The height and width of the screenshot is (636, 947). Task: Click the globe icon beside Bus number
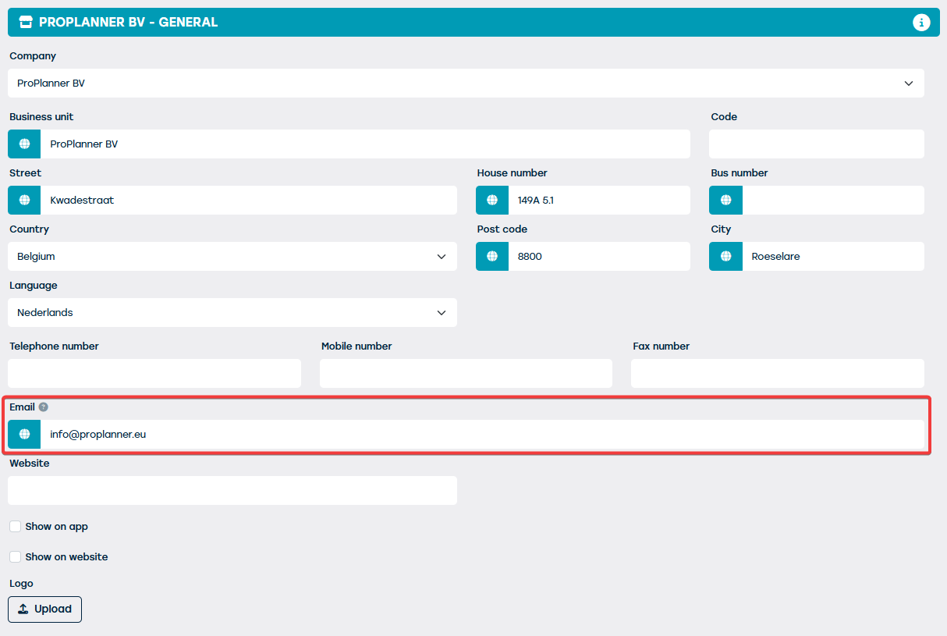point(725,201)
